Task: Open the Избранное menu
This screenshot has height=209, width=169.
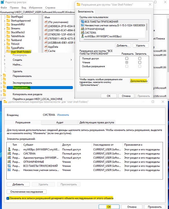Action: tap(36, 8)
